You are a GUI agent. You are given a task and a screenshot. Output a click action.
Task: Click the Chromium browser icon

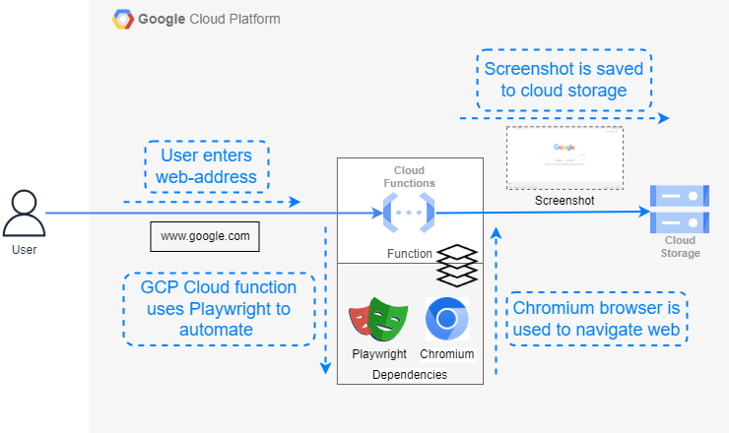pyautogui.click(x=446, y=319)
